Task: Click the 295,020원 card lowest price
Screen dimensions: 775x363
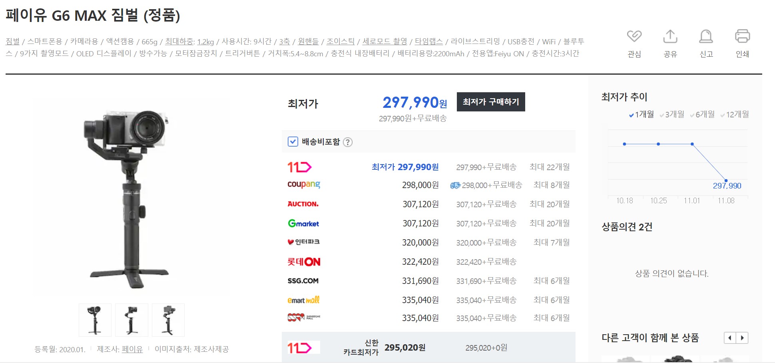Action: click(404, 348)
